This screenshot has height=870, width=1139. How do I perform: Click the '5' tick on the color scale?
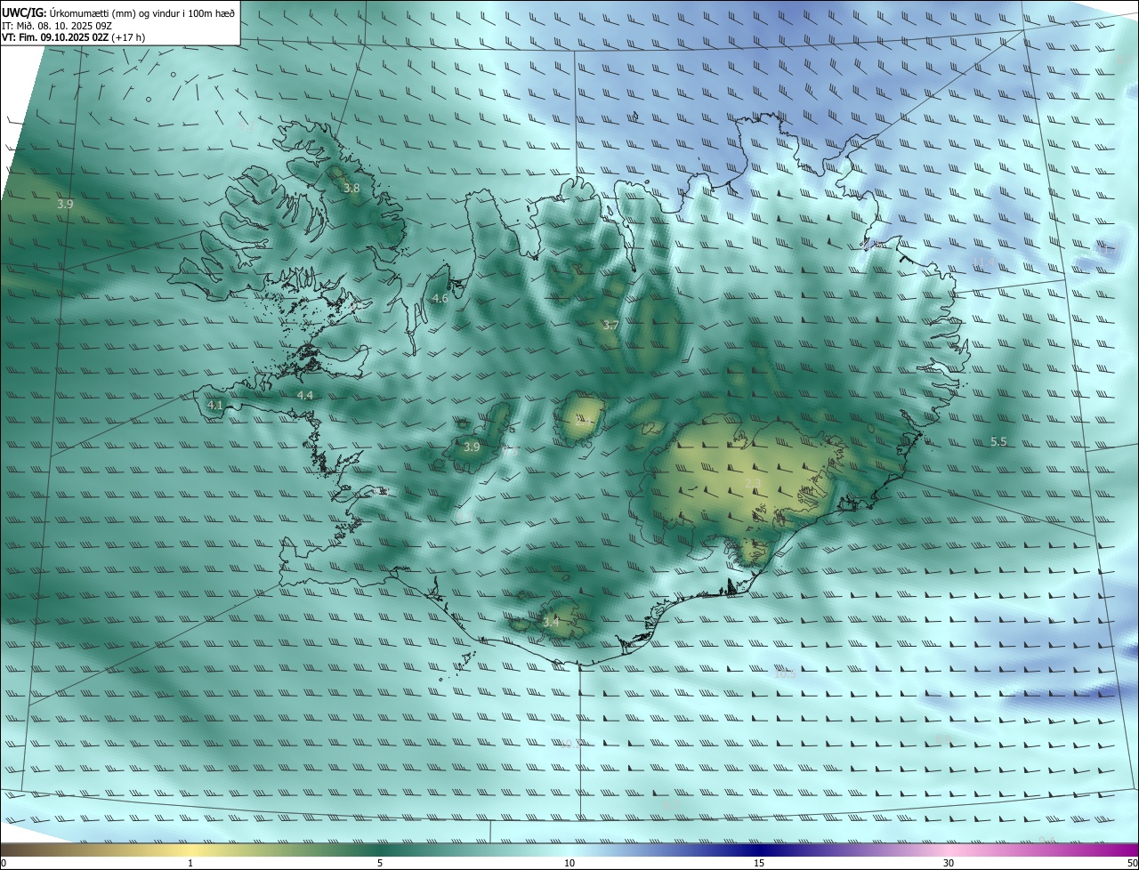380,863
